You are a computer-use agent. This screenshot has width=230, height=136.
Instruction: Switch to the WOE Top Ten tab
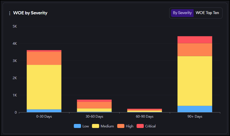(207, 13)
